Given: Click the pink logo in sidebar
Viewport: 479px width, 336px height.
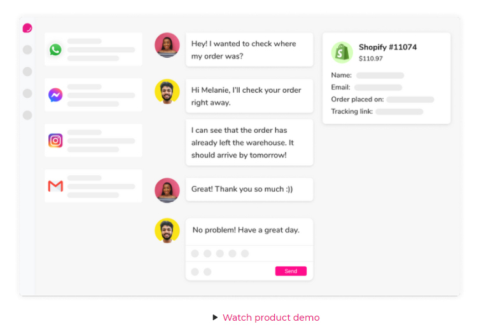Looking at the screenshot, I should point(27,28).
